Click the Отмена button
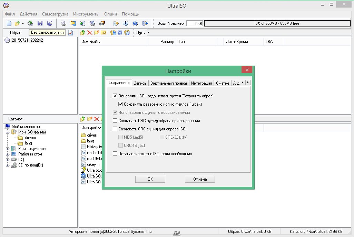 click(200, 179)
